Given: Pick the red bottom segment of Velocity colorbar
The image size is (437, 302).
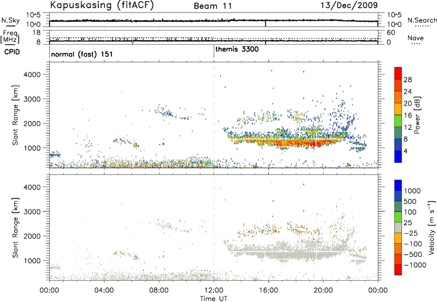Looking at the screenshot, I should [398, 270].
